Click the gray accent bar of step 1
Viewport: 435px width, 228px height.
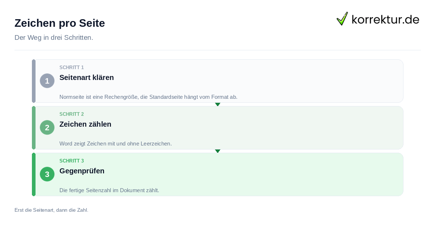point(34,81)
